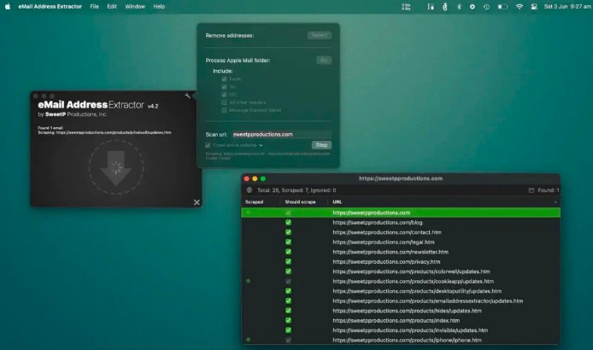The width and height of the screenshot is (593, 350).
Task: Toggle the To: include checkbox
Action: click(x=224, y=87)
